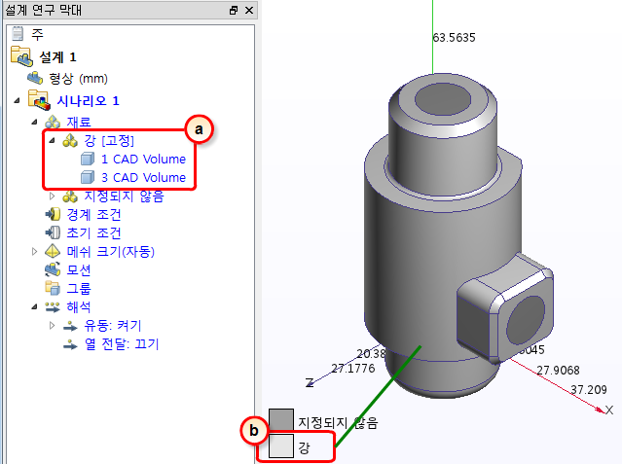The height and width of the screenshot is (464, 622).
Task: Click the top circular opening of the model
Action: [x=443, y=99]
